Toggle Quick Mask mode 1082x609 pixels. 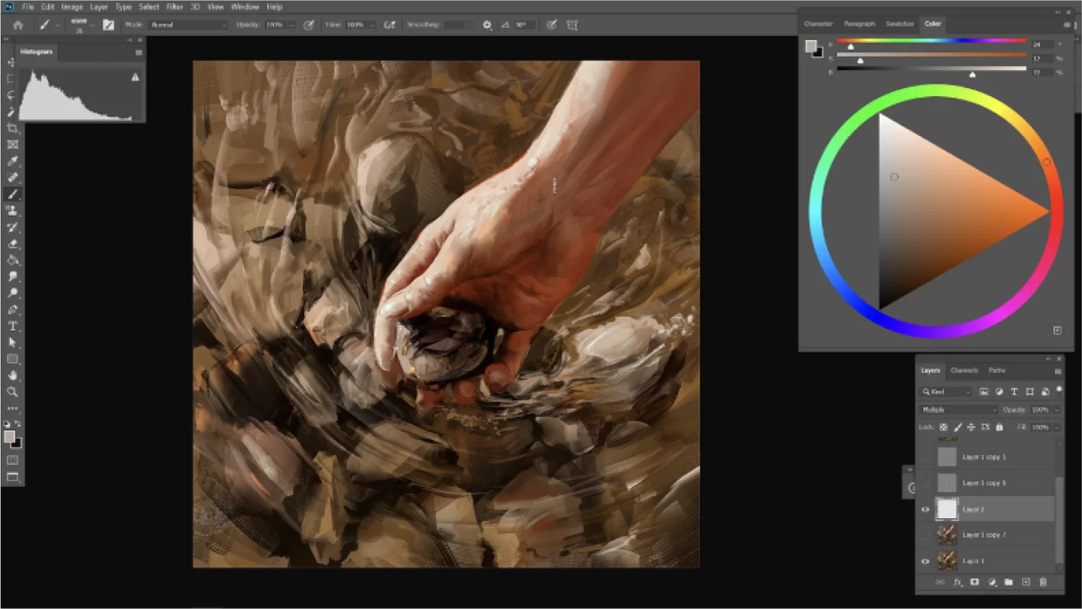tap(13, 460)
